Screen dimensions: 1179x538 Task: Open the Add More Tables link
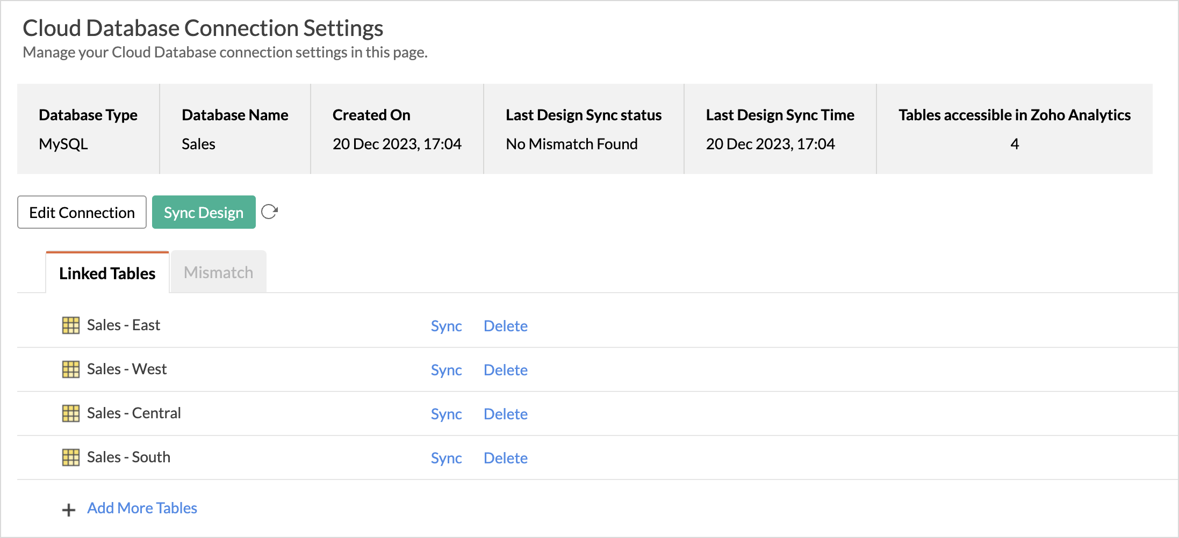point(142,508)
